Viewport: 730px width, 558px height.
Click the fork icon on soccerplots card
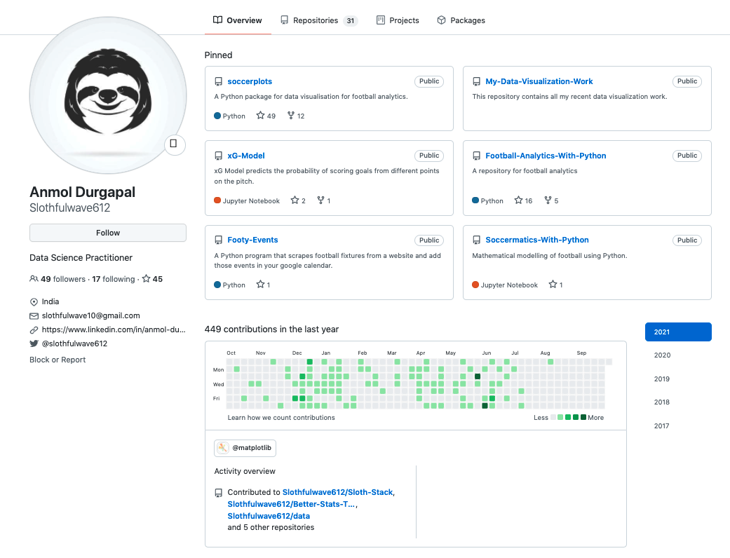291,116
